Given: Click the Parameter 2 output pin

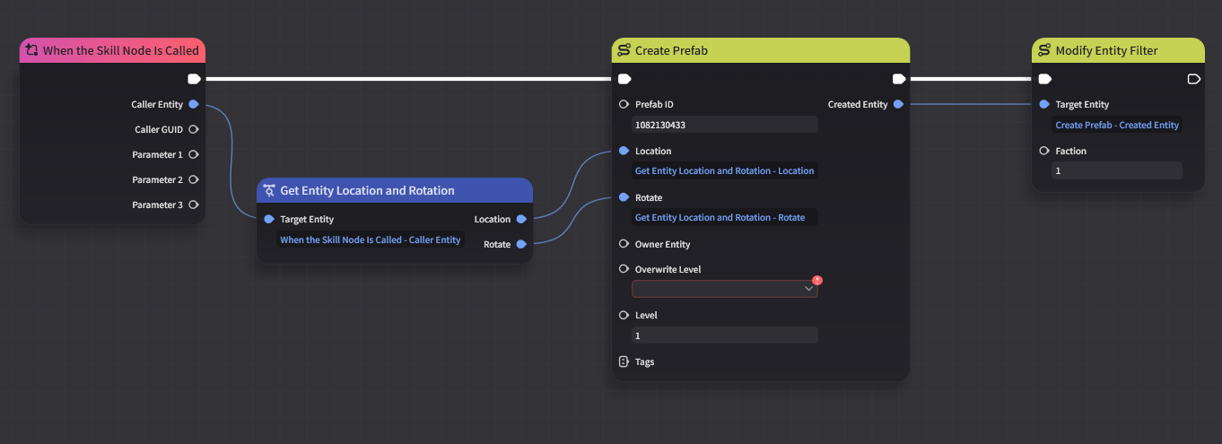Looking at the screenshot, I should [x=194, y=179].
